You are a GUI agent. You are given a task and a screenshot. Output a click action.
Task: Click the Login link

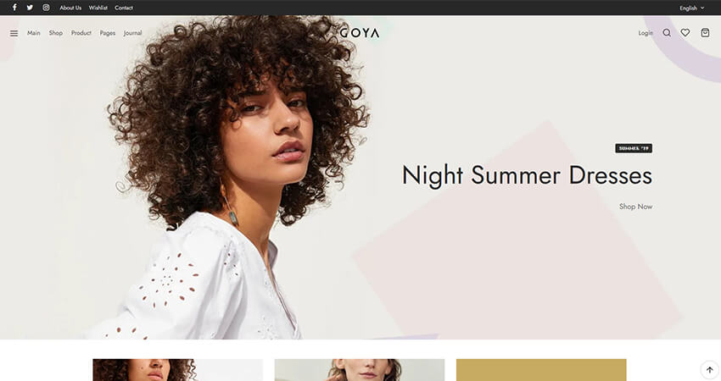[646, 33]
